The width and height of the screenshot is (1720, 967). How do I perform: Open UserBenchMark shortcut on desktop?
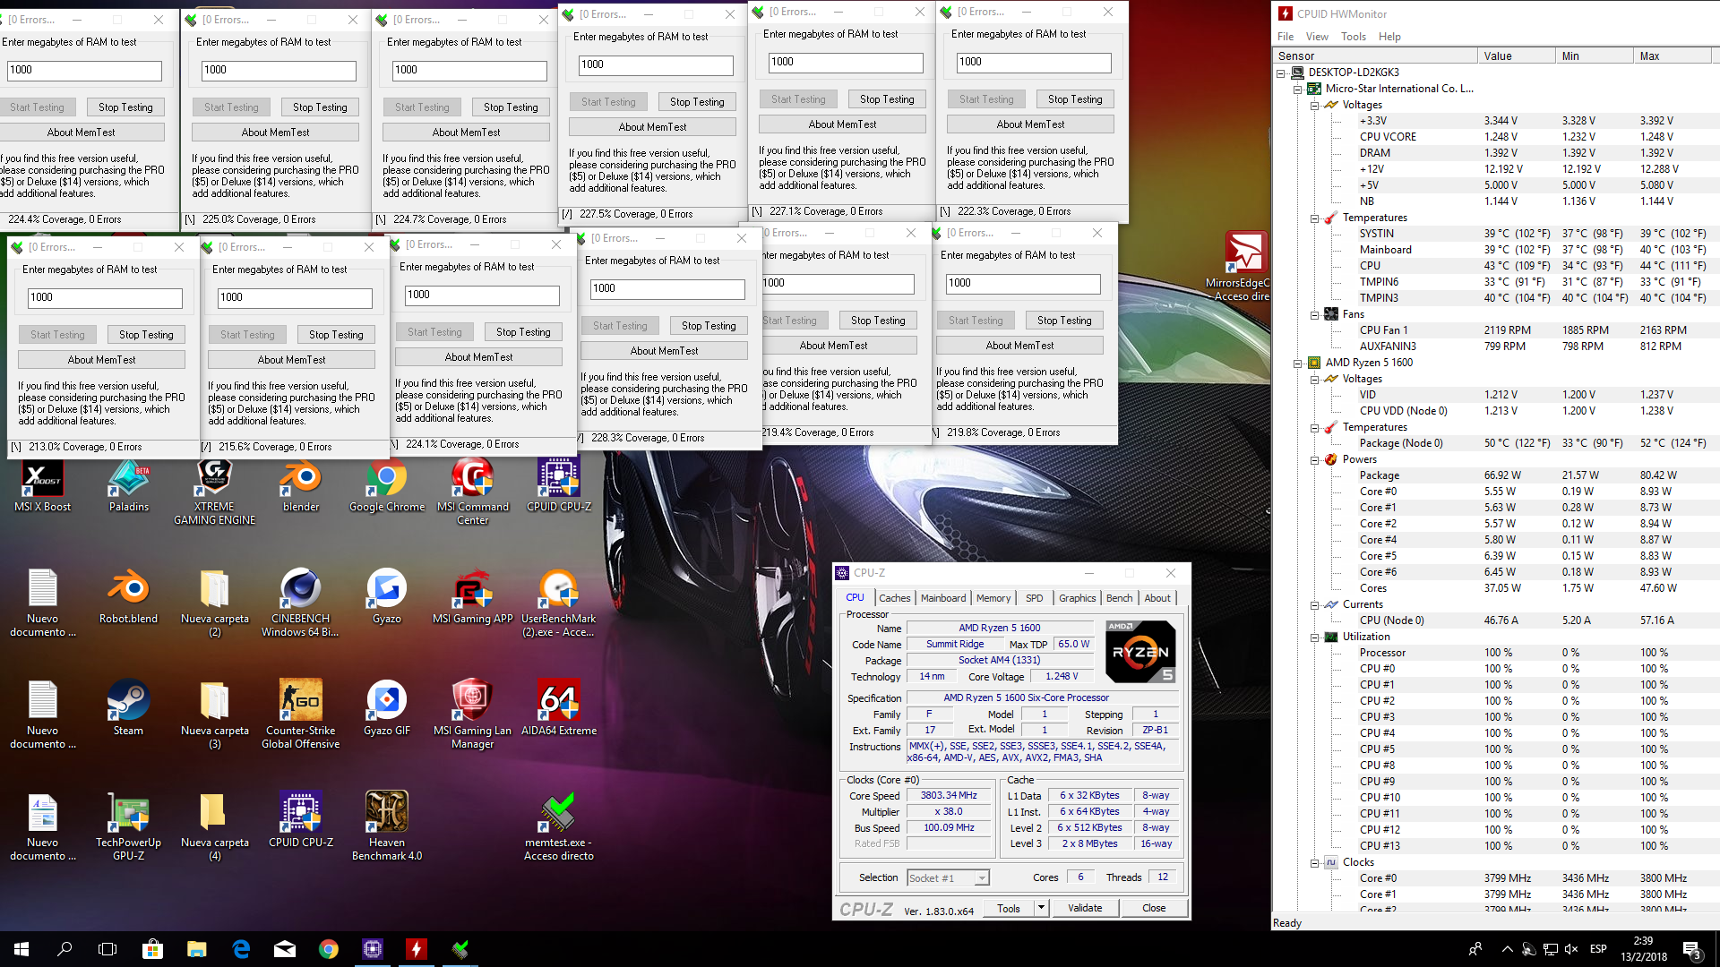pyautogui.click(x=559, y=603)
